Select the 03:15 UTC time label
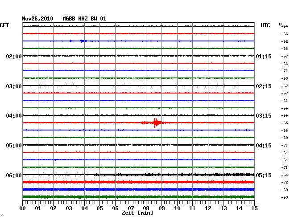 pyautogui.click(x=264, y=116)
